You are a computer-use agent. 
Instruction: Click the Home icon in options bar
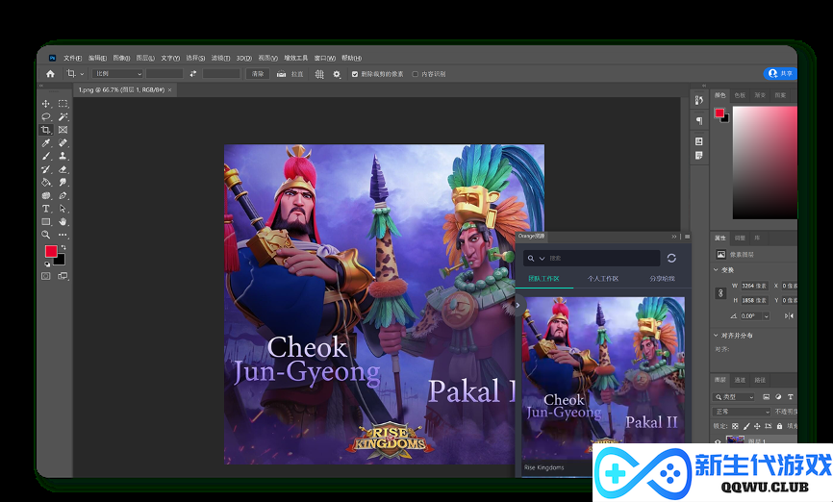click(x=50, y=74)
